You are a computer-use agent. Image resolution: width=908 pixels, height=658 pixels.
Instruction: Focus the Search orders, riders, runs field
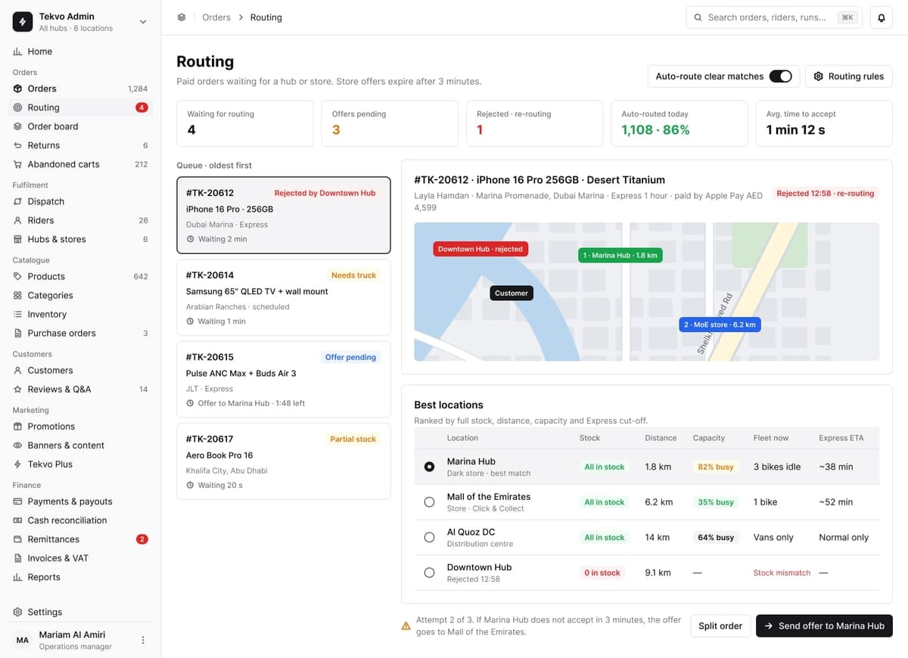point(774,17)
